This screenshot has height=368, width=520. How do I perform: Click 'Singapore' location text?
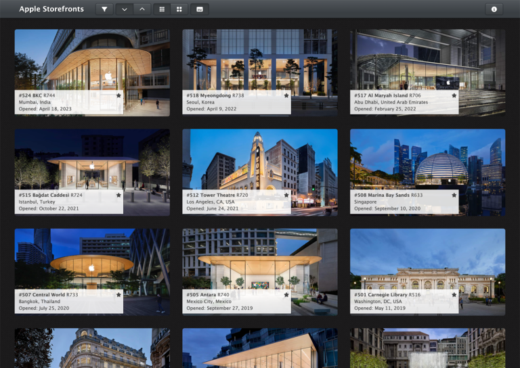[366, 202]
